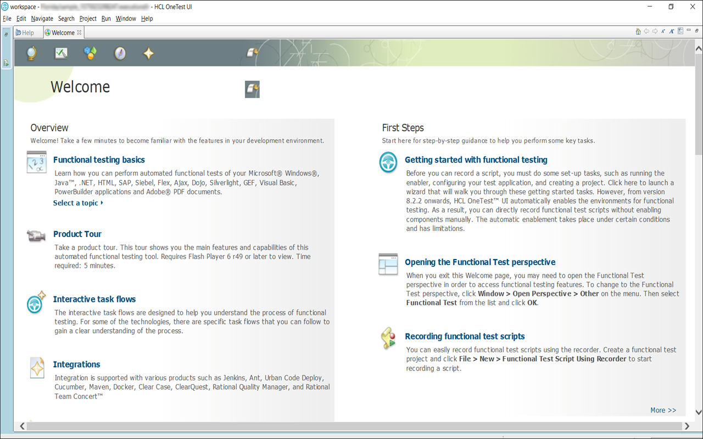
Task: Open the Search menu
Action: pos(66,19)
